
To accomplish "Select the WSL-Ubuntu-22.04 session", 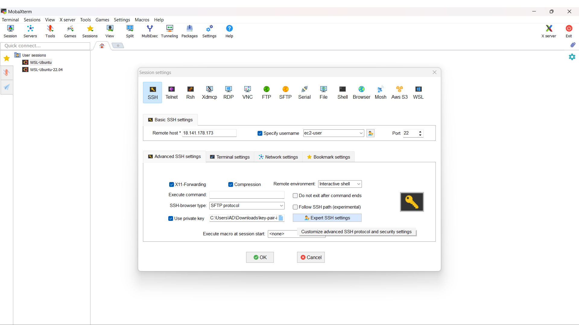I will point(46,70).
